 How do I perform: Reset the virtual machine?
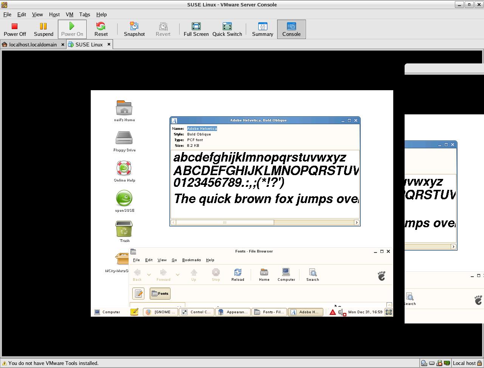point(101,29)
